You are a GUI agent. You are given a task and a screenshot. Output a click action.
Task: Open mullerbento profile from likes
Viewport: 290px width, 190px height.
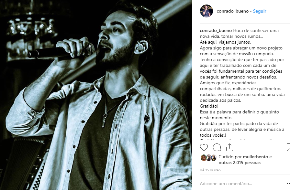tap(255, 157)
